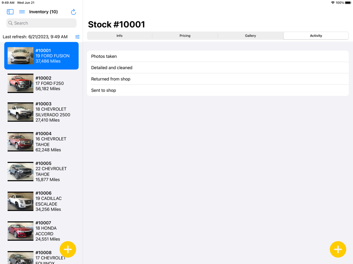Click the status bar clock time
This screenshot has height=264, width=353.
(x=8, y=3)
